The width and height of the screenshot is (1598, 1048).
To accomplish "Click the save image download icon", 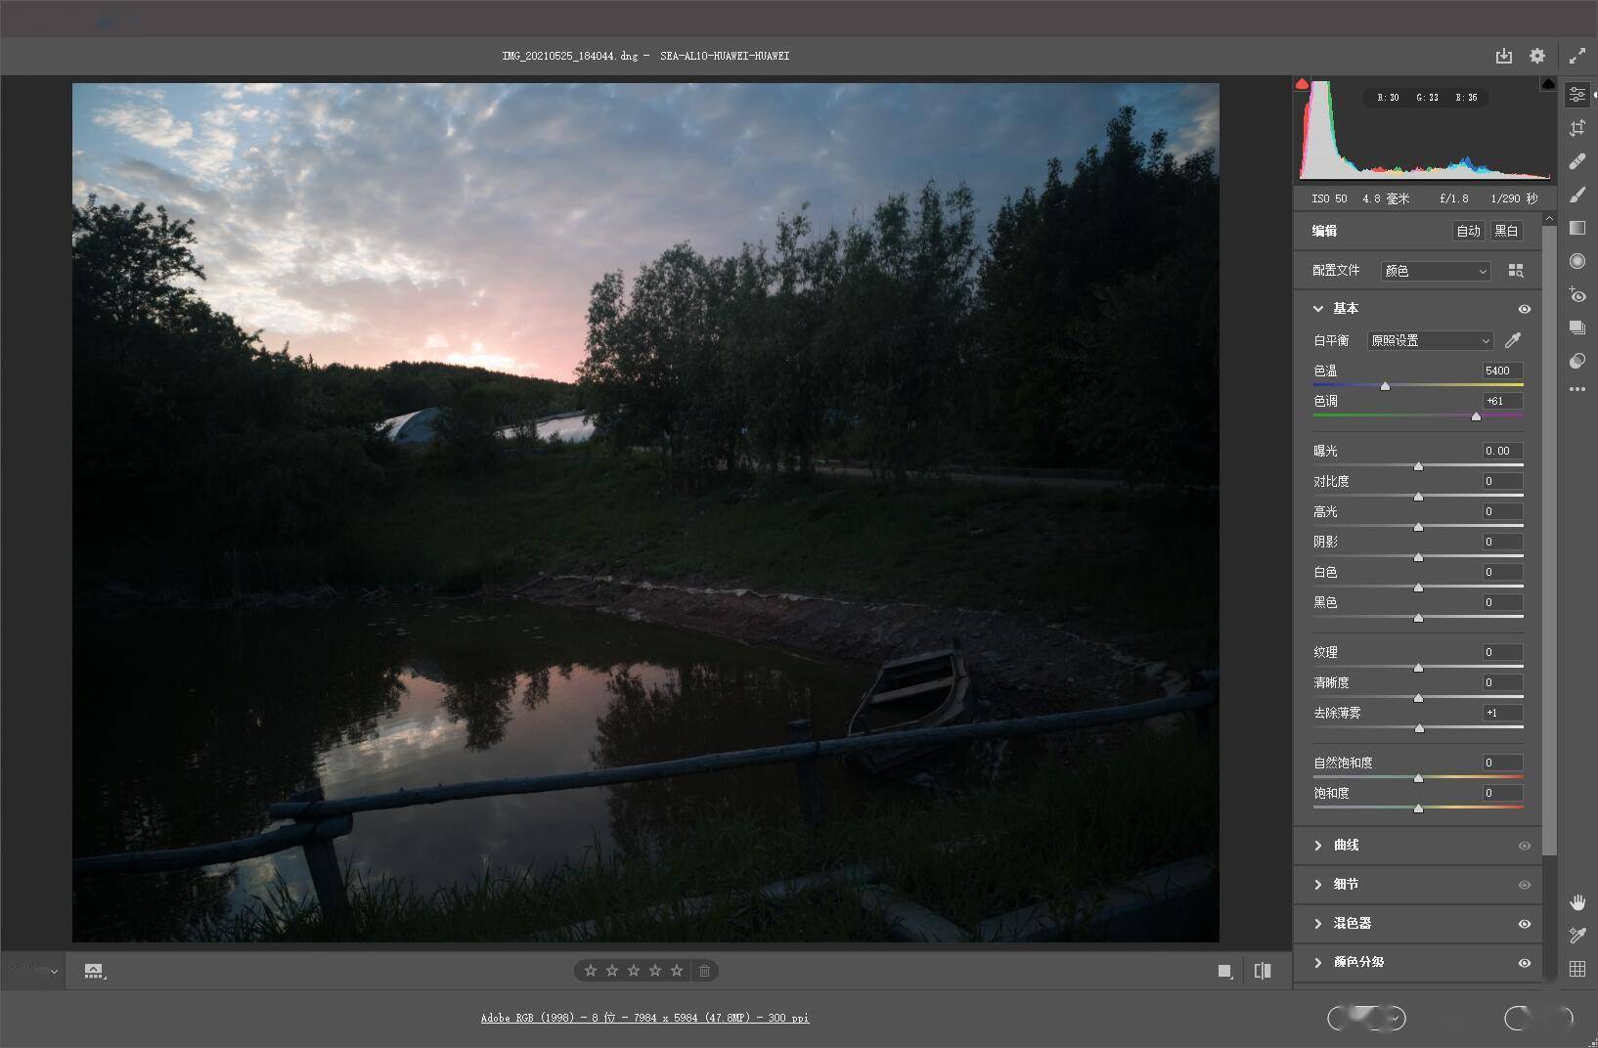I will click(x=1504, y=56).
